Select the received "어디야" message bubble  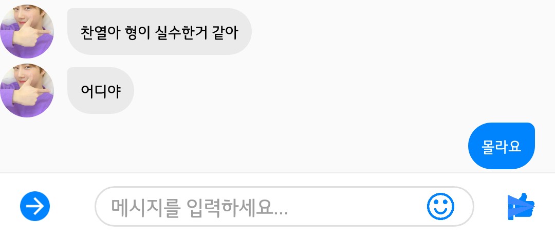[101, 90]
